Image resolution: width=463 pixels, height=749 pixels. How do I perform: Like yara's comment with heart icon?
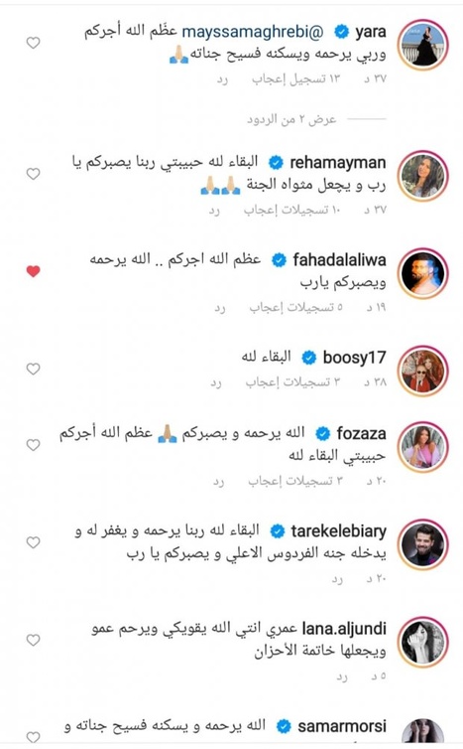tap(33, 43)
